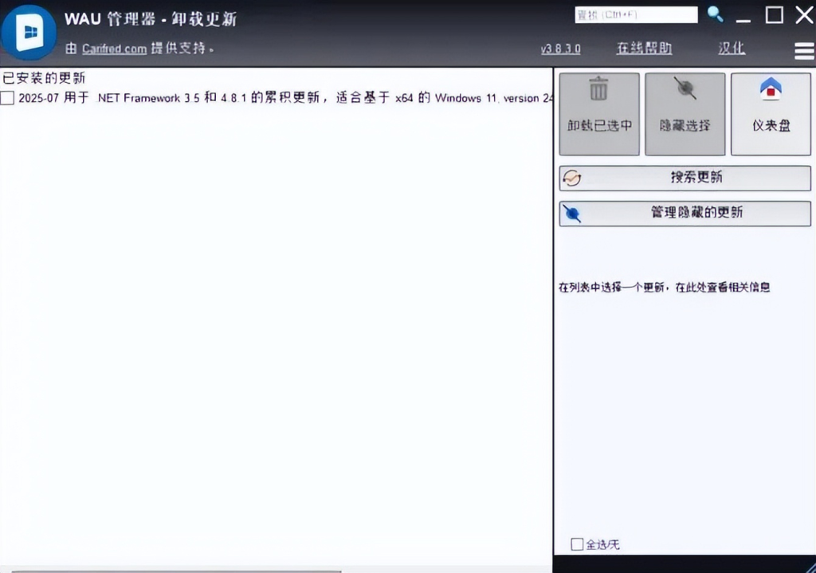Open the 在线帮助 menu link
The height and width of the screenshot is (573, 816).
click(644, 49)
